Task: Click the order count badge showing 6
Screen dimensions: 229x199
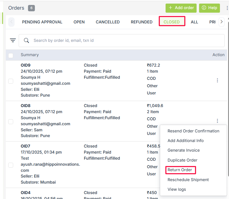Action: coord(31,8)
